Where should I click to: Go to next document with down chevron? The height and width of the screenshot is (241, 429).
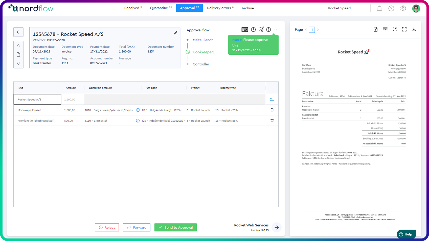point(18,64)
